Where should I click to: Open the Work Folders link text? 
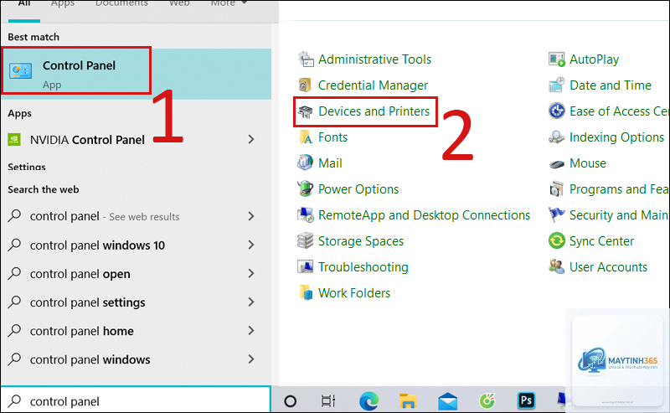tap(354, 293)
